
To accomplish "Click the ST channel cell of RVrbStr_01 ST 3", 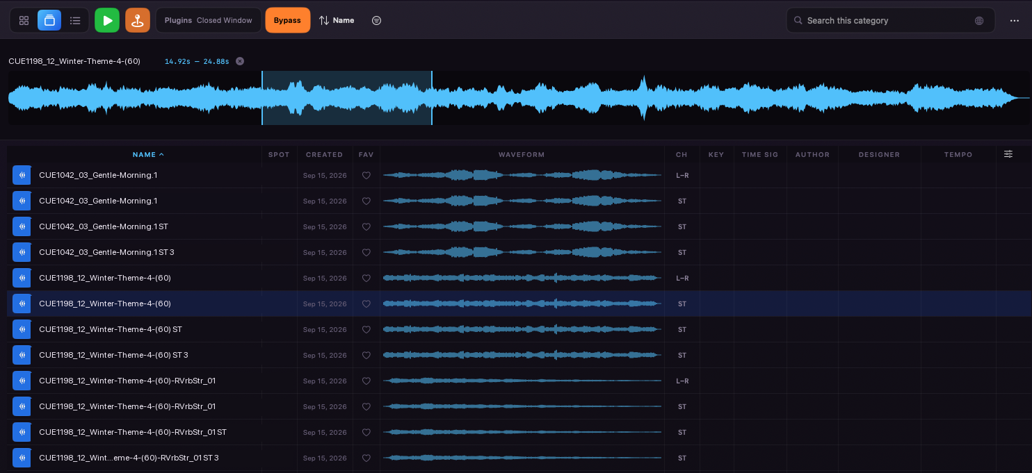I will tap(682, 458).
